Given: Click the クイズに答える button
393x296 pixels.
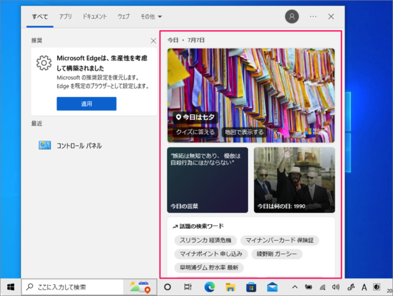Looking at the screenshot, I should (195, 132).
